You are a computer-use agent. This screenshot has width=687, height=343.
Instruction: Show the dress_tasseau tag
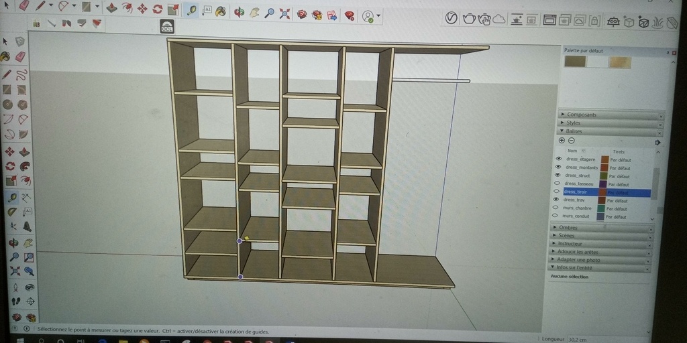point(558,184)
